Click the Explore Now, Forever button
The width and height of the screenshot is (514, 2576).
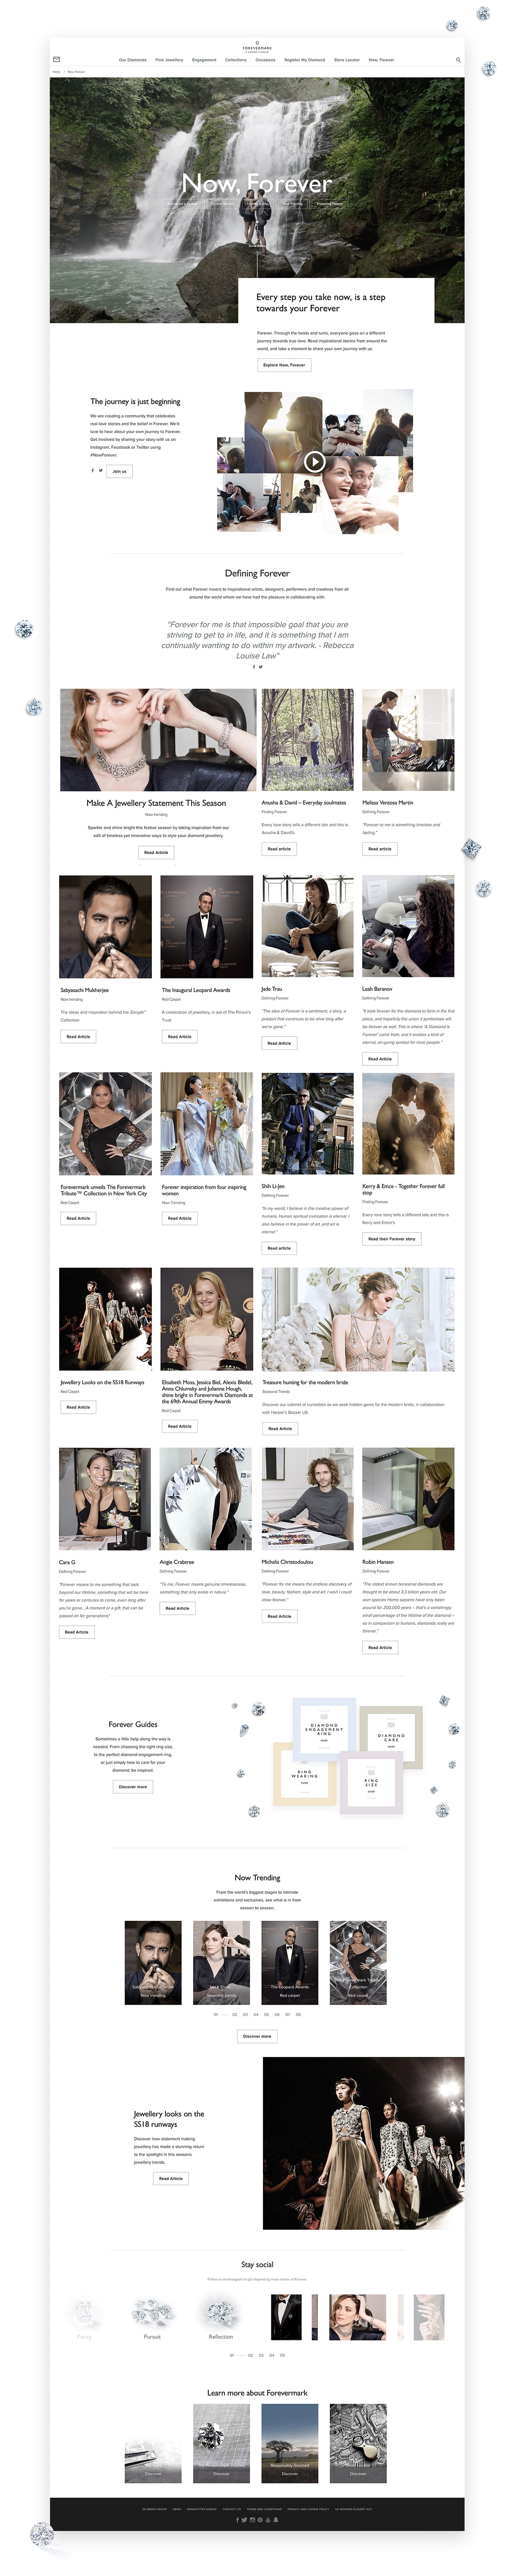(284, 365)
